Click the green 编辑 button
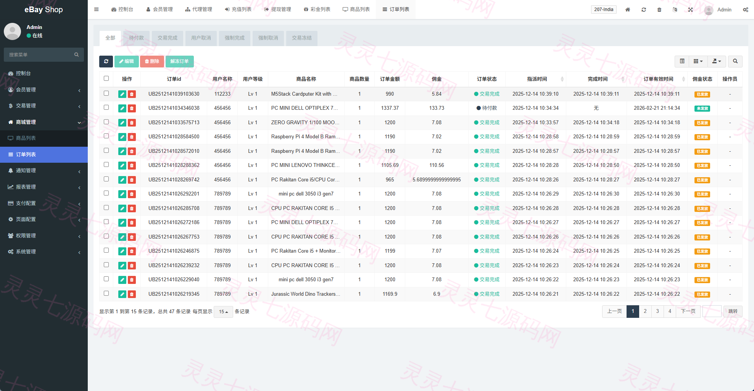 coord(126,61)
